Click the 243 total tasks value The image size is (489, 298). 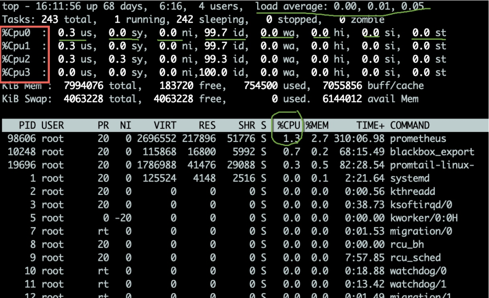50,19
